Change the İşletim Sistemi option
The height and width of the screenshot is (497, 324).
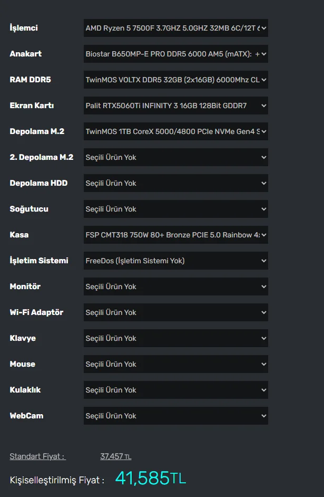coord(175,261)
